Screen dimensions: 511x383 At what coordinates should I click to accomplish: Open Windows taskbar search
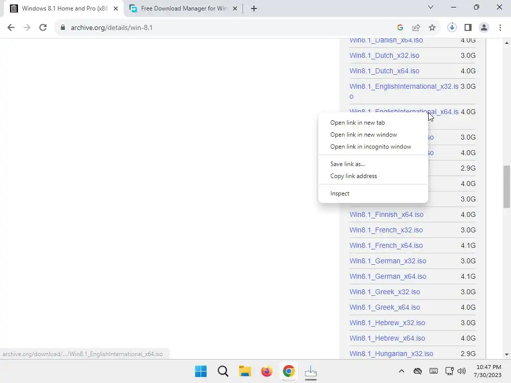(x=223, y=371)
